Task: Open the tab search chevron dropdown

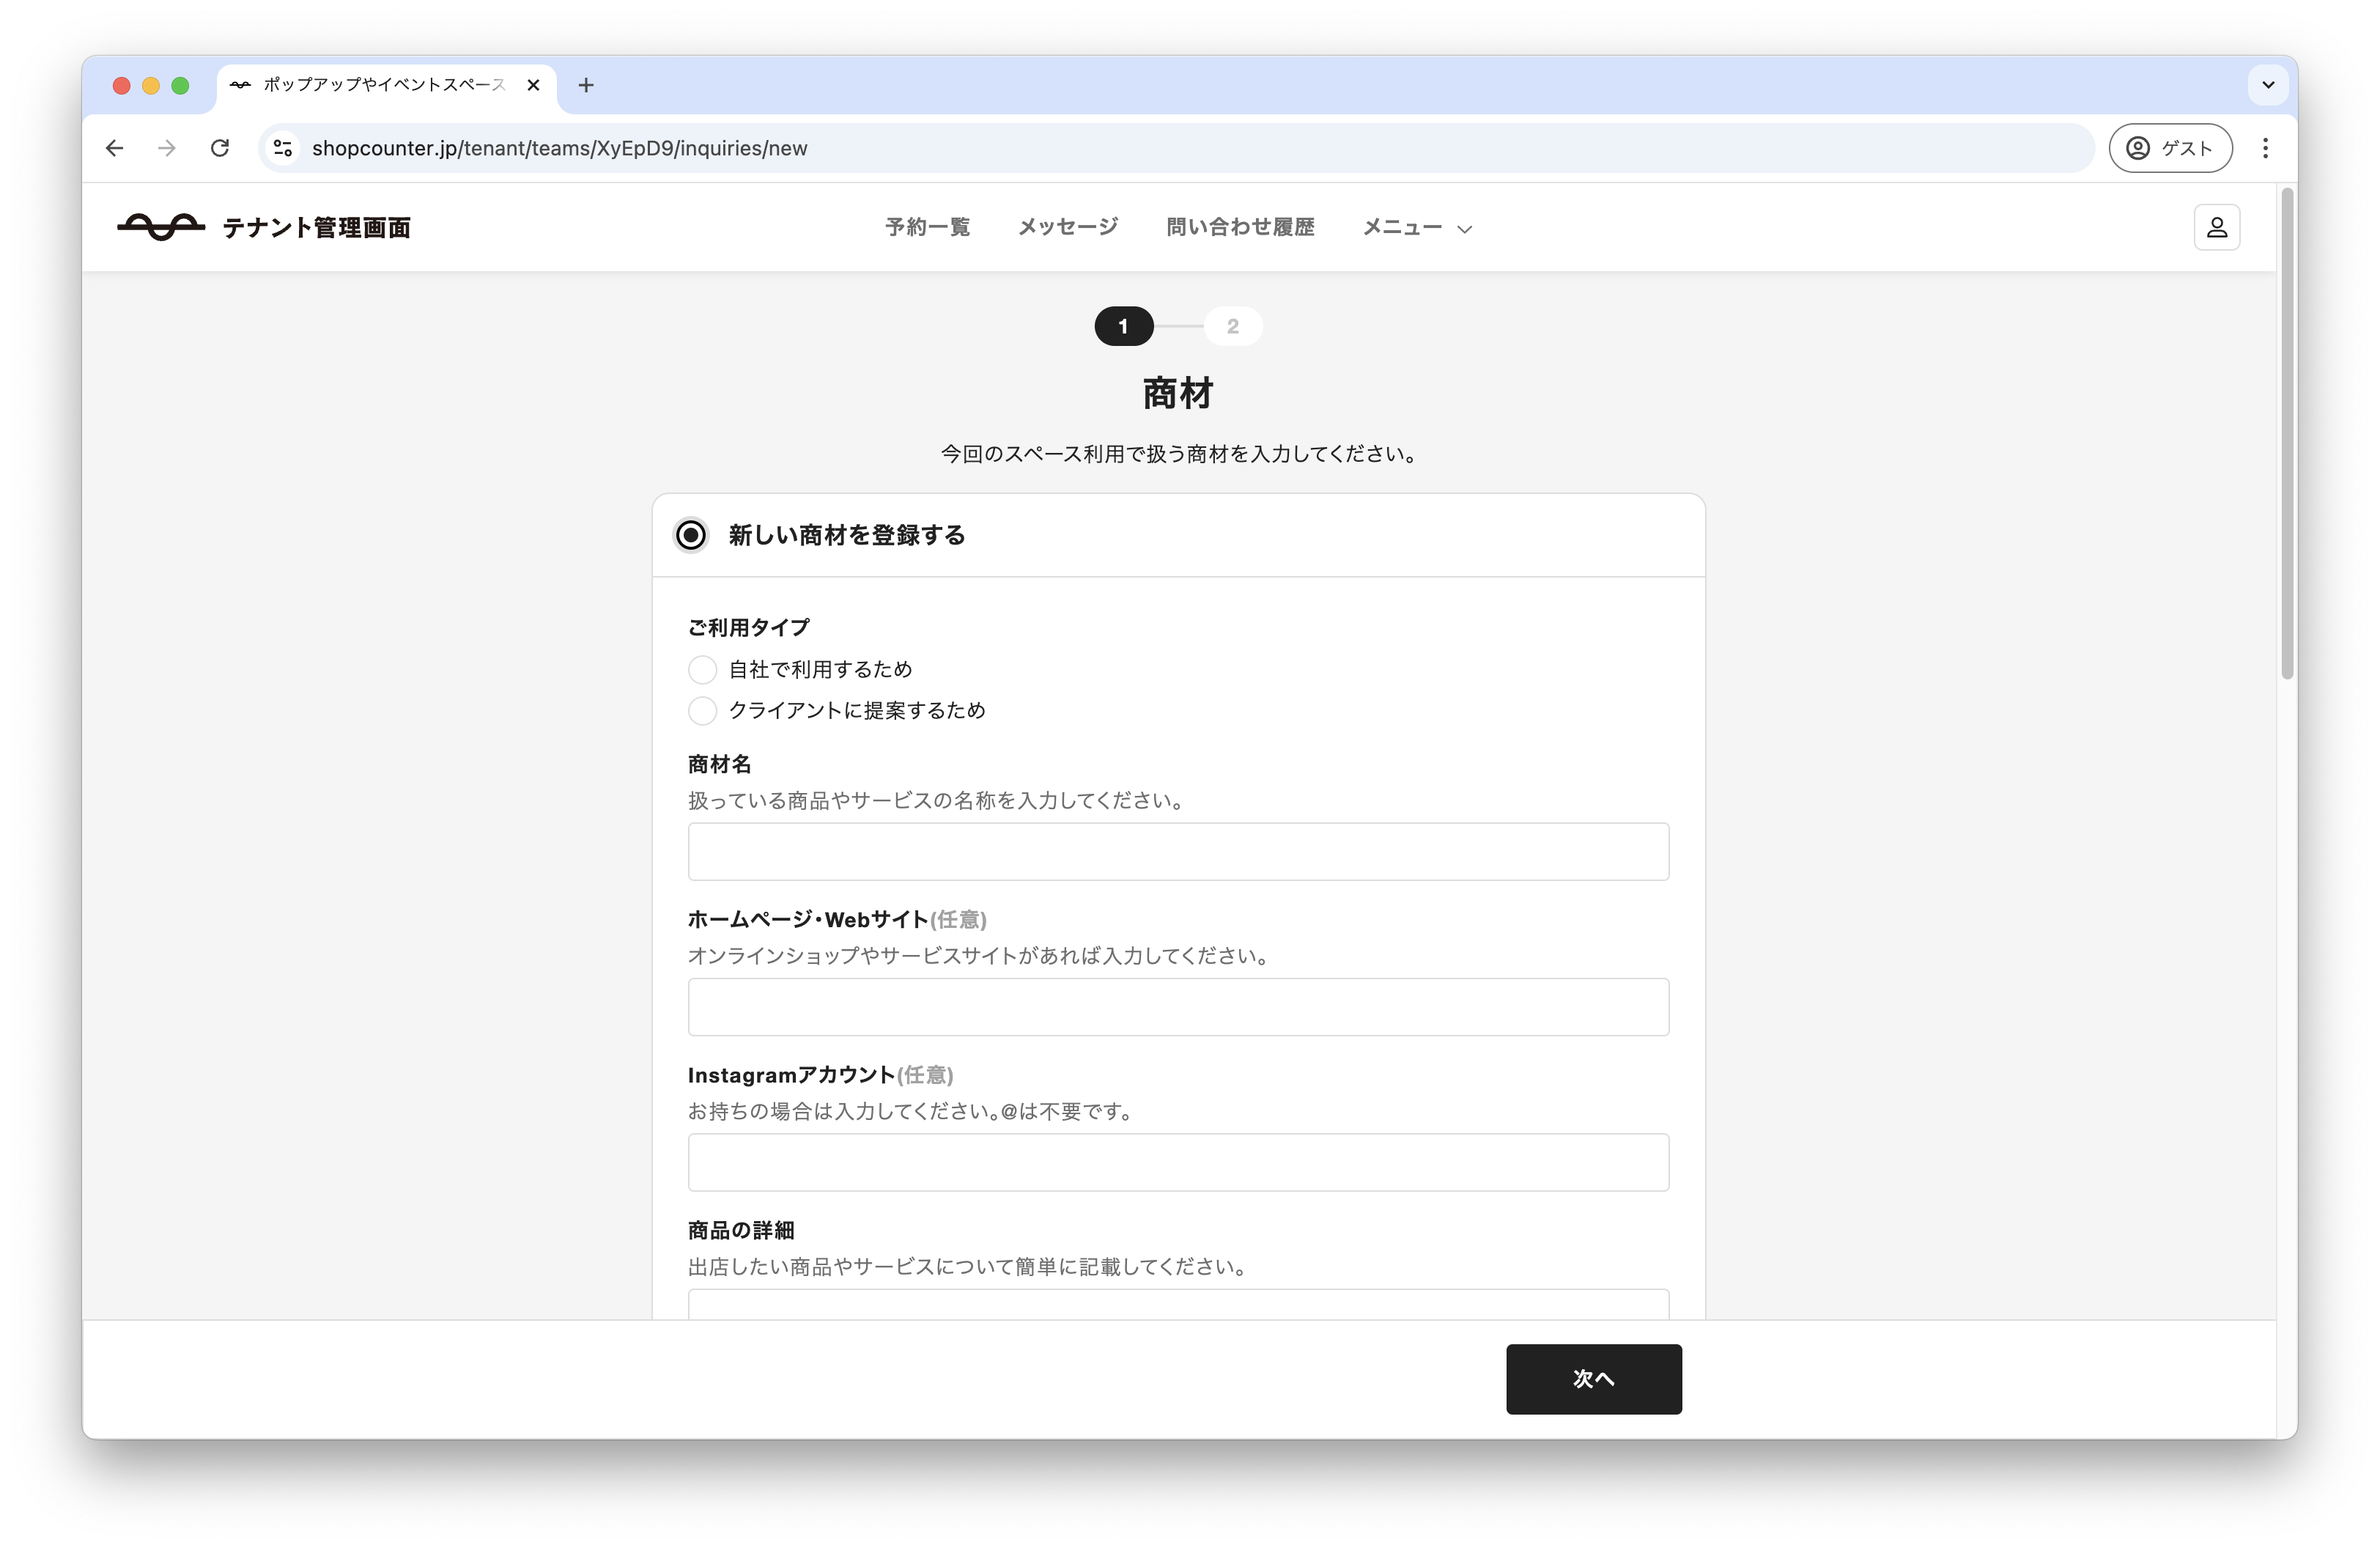Action: point(2267,86)
